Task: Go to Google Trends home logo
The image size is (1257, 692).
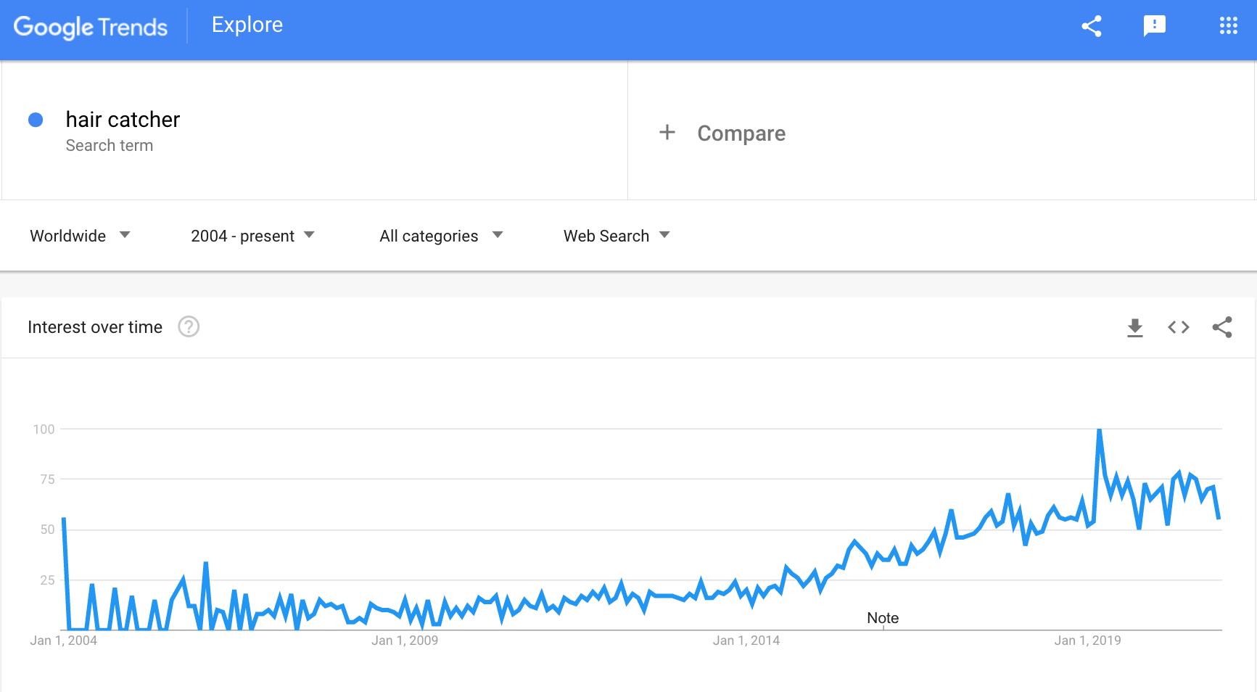Action: pos(91,27)
